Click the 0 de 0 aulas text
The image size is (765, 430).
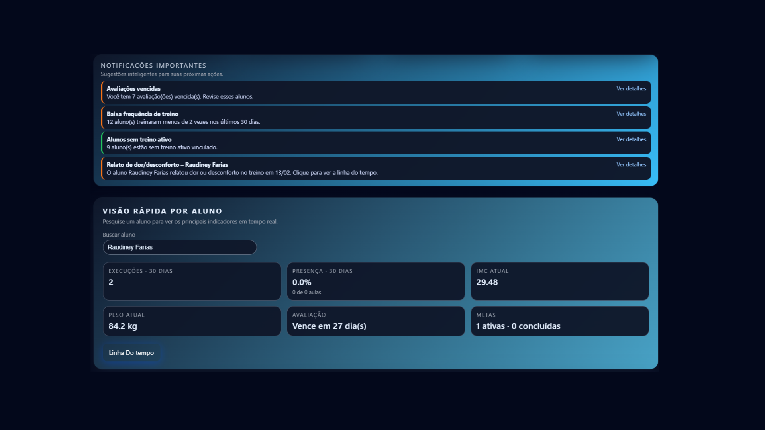(306, 292)
